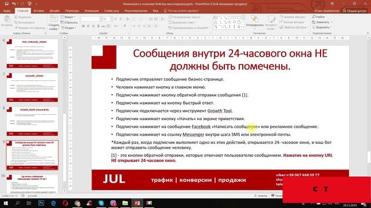Toggle text shadow (S)

(x=98, y=26)
